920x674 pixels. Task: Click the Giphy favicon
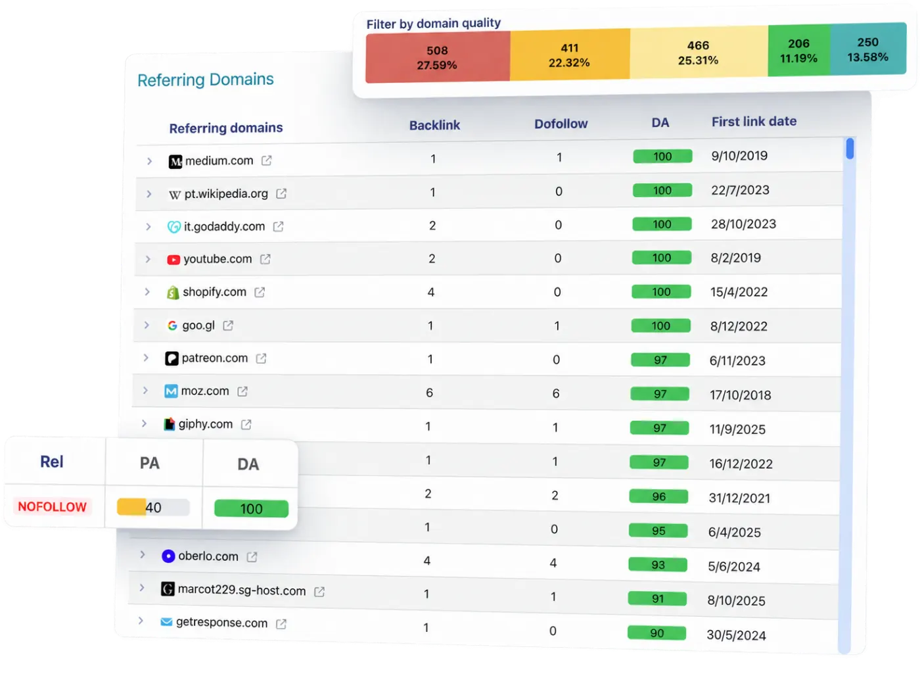click(170, 424)
